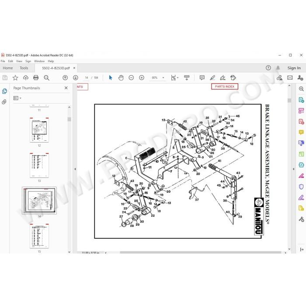This screenshot has width=306, height=306.
Task: Click the document vertical scrollbar handle
Action: [x=289, y=100]
